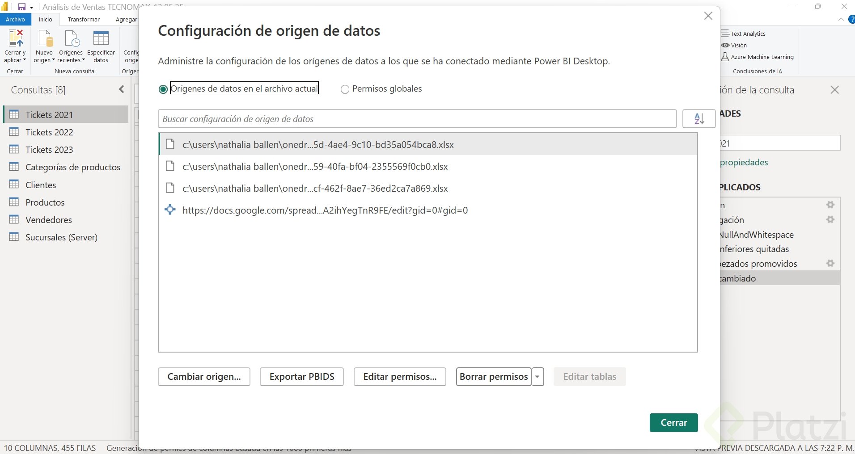Screen dimensions: 855x454
Task: Click table icon beside Vendedores query
Action: [14, 219]
